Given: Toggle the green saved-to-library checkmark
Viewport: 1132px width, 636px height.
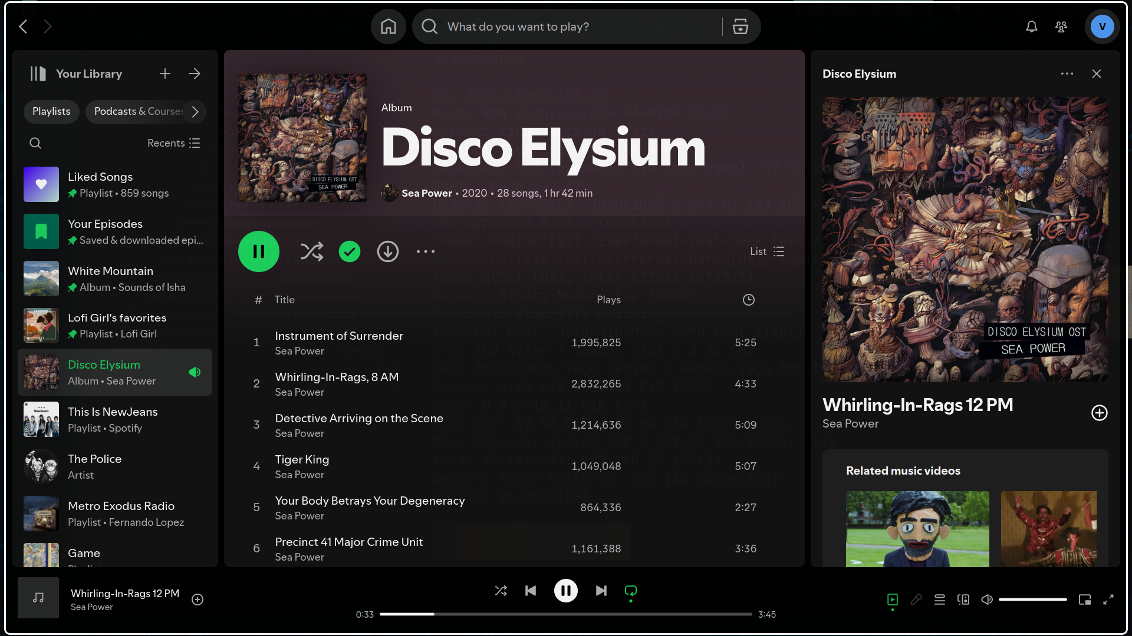Looking at the screenshot, I should point(349,251).
